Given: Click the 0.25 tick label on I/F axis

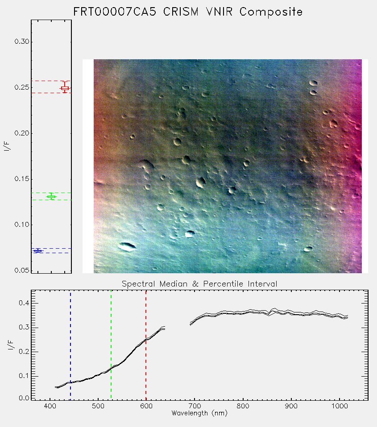Looking at the screenshot, I should pos(22,87).
